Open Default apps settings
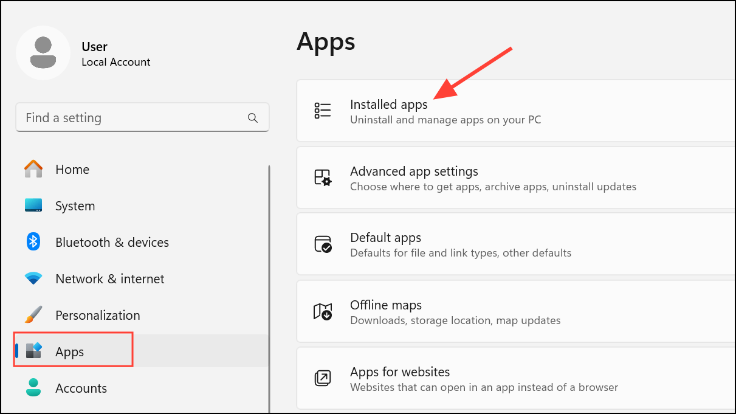This screenshot has width=736, height=414. pyautogui.click(x=516, y=244)
